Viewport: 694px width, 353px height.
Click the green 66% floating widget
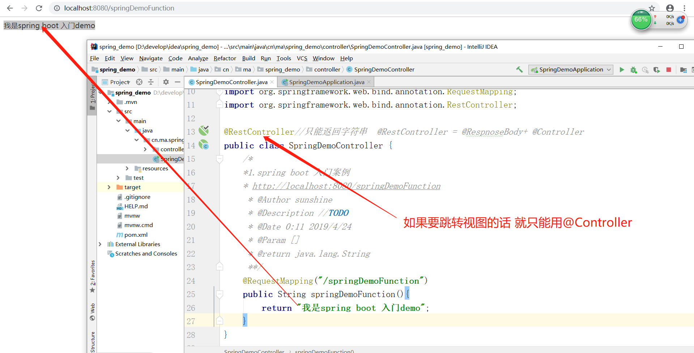click(641, 19)
